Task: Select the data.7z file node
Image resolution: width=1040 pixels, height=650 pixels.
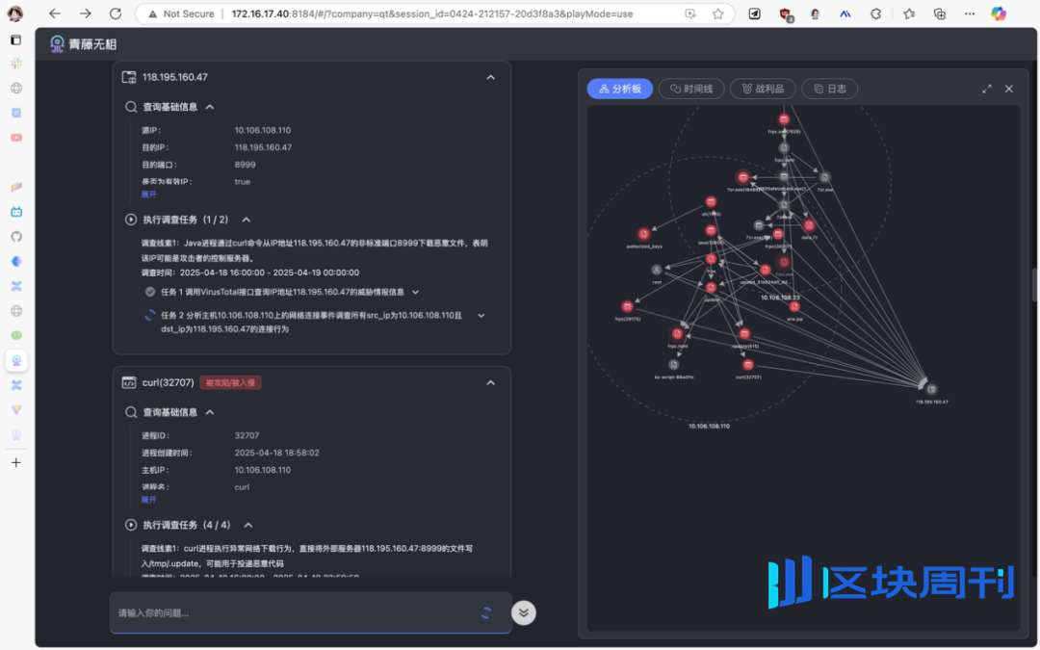Action: 809,225
